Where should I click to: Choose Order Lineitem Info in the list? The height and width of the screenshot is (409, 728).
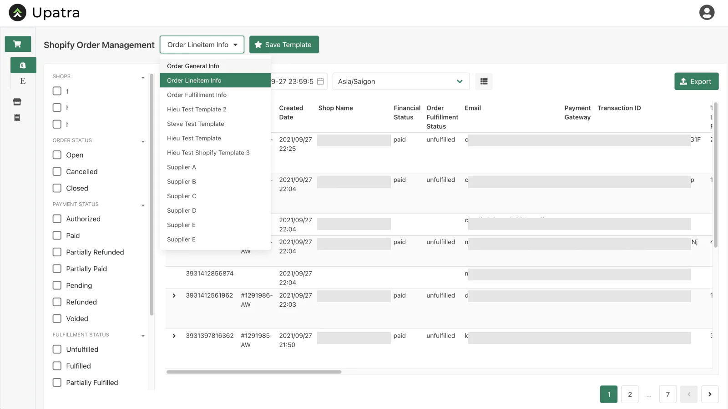pyautogui.click(x=215, y=80)
